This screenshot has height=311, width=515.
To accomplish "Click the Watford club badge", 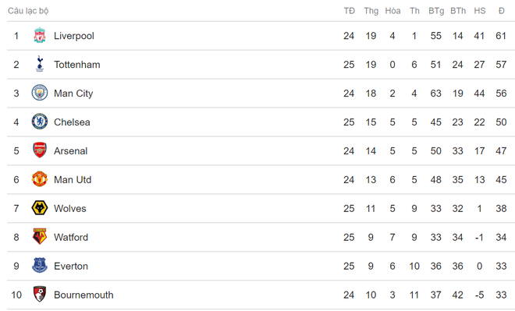I will (x=40, y=236).
